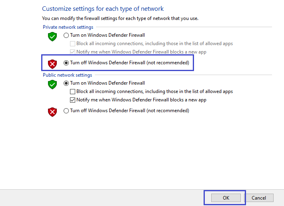Select private Turn on Windows Defender Firewall radio
This screenshot has height=206, width=284.
click(x=66, y=35)
